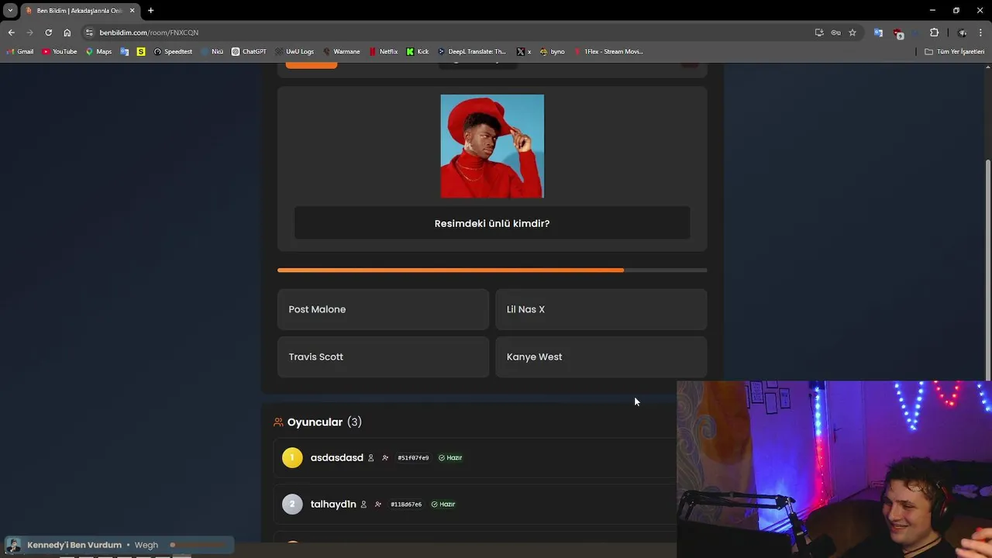Open the DeepL Translate bookmark
This screenshot has height=558, width=992.
point(472,51)
